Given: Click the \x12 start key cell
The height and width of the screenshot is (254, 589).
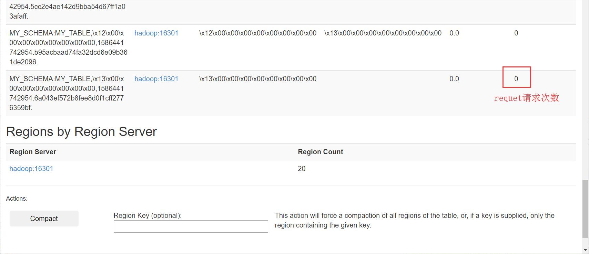Looking at the screenshot, I should click(258, 33).
